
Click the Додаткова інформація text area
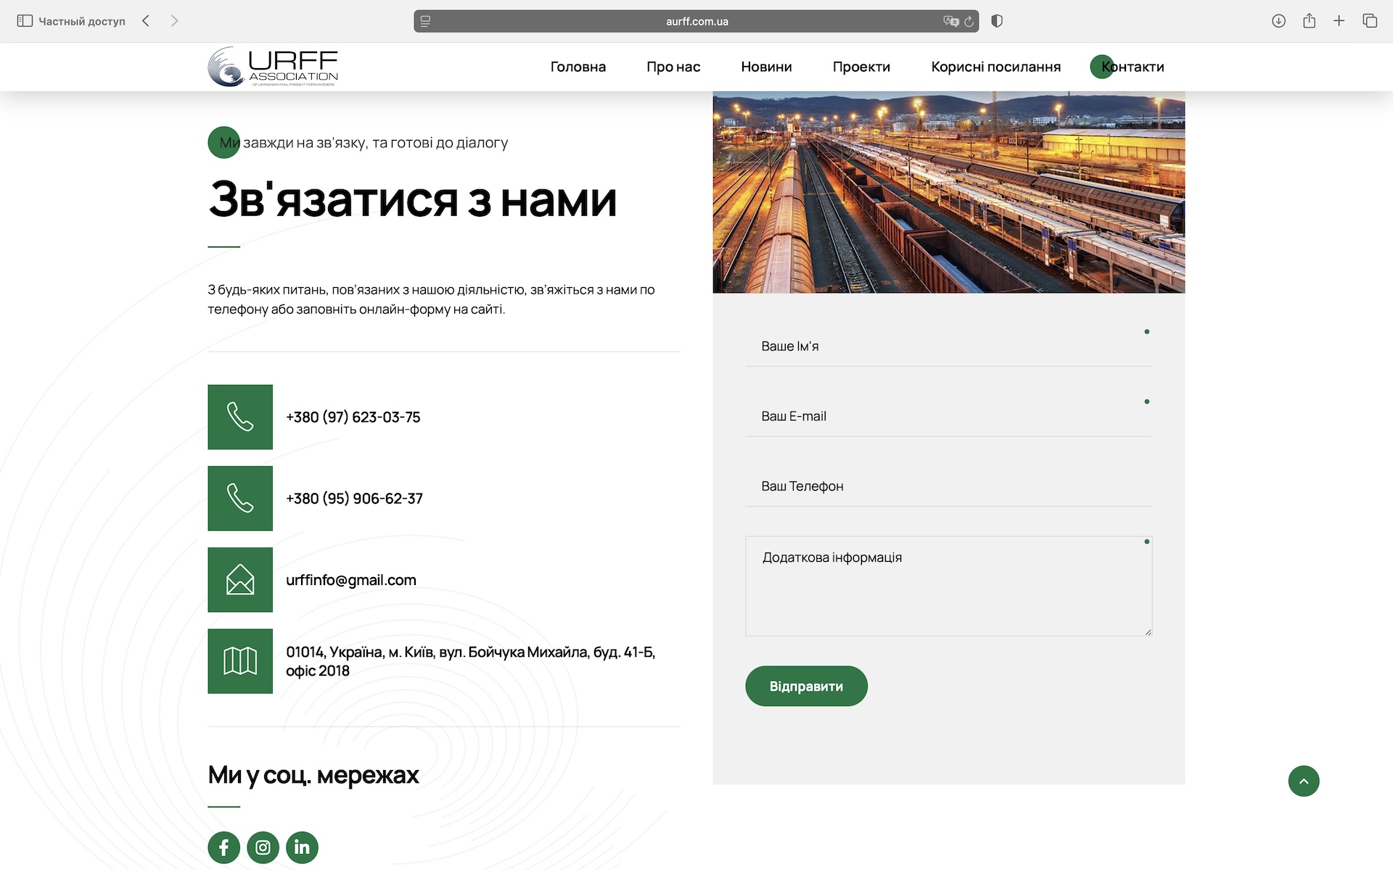[948, 586]
